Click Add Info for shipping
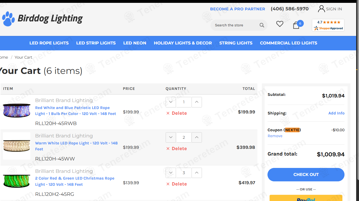The width and height of the screenshot is (359, 201). 336,113
